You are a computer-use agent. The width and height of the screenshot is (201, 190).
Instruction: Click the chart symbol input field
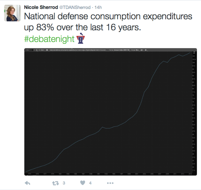point(29,50)
